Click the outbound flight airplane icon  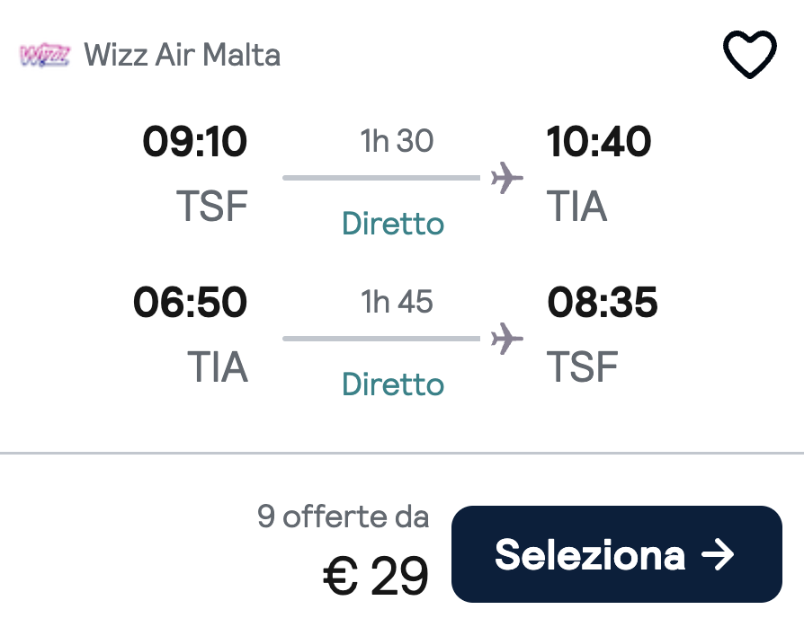pyautogui.click(x=506, y=178)
